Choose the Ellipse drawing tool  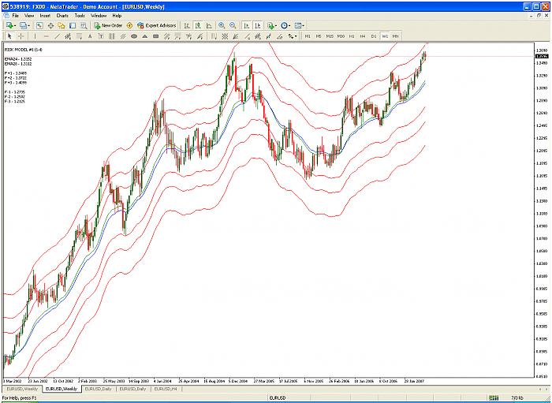tap(134, 36)
